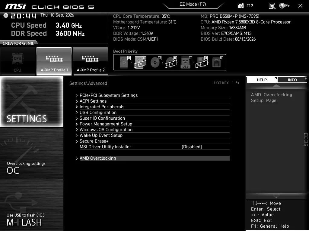Viewport: 309px width, 231px height.
Task: Click the Settings\Advanced breadcrumb
Action: [88, 83]
